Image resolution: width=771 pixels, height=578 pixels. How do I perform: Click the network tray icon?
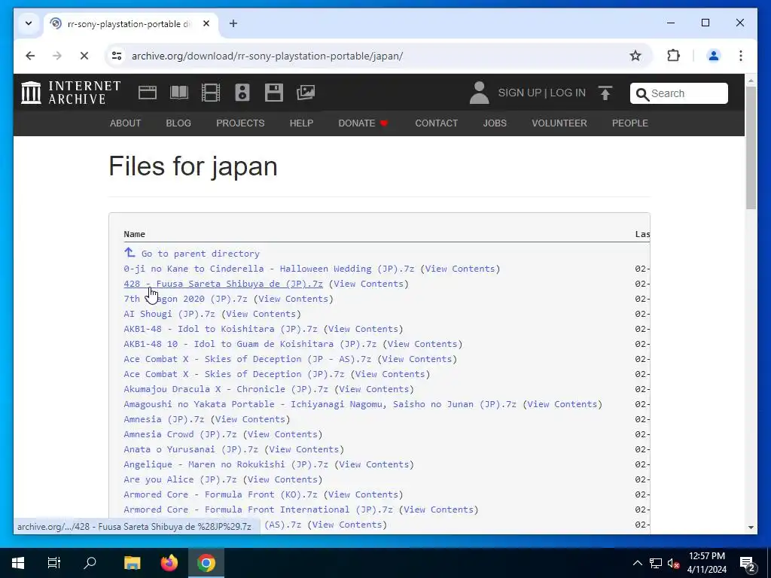[x=656, y=563]
